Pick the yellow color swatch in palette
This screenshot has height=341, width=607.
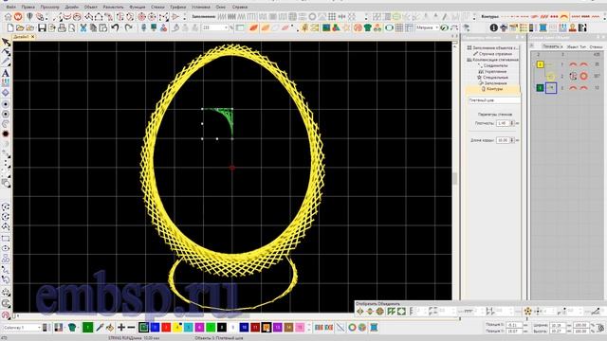tap(177, 328)
